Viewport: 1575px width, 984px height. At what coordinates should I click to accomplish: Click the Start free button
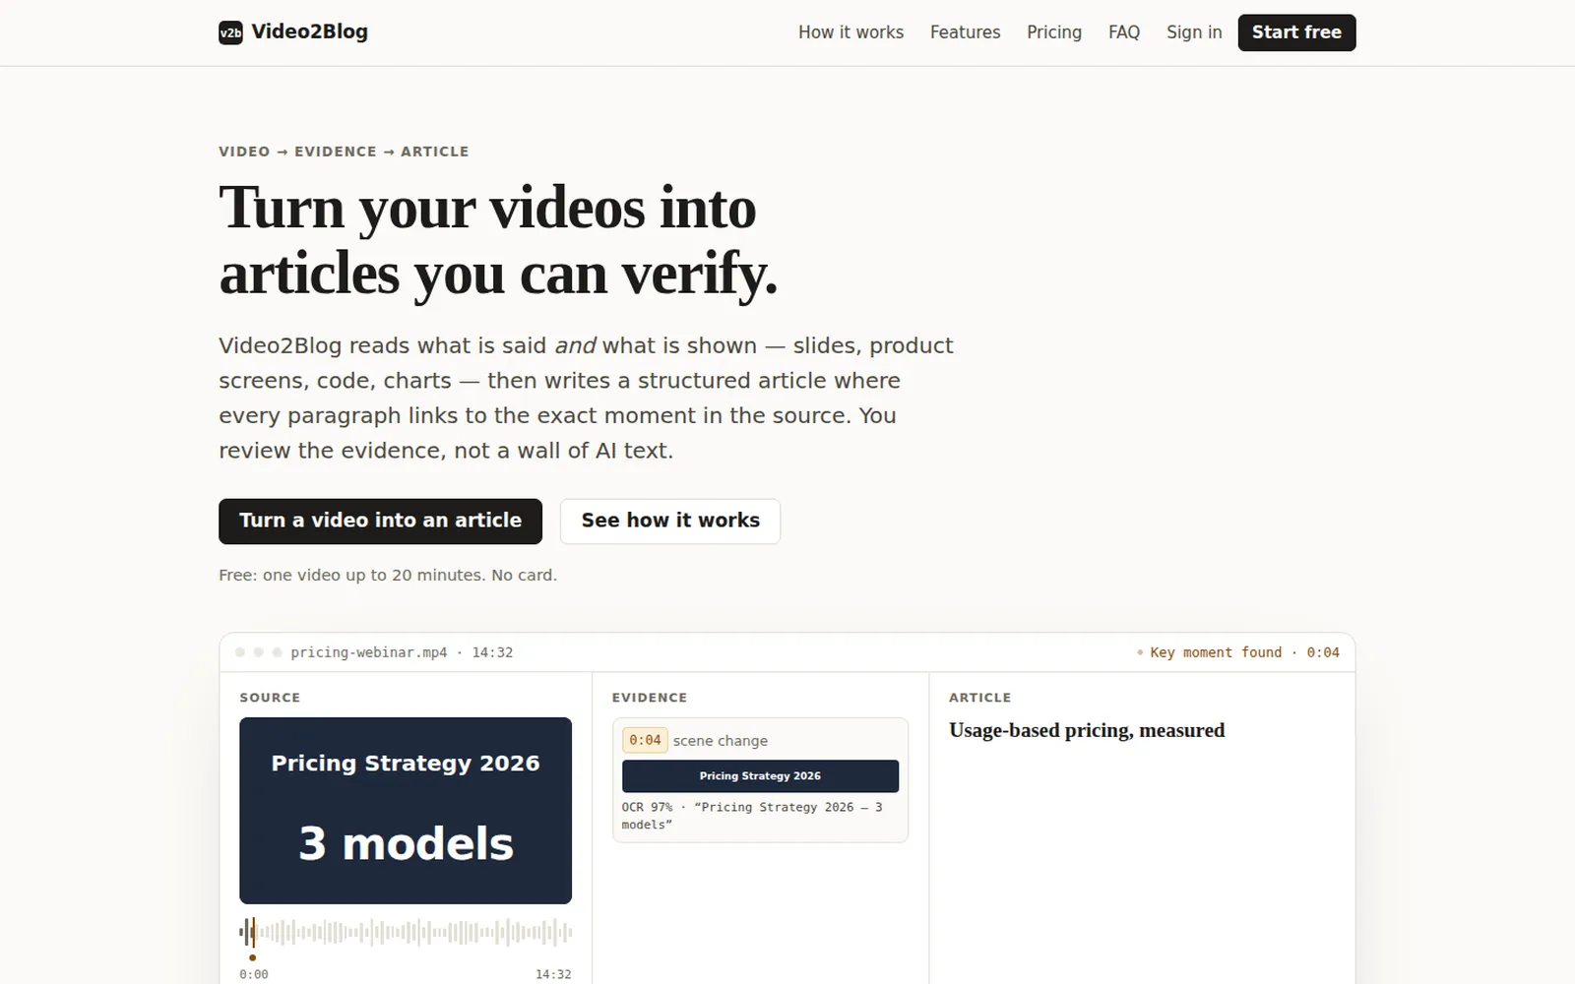(1296, 32)
